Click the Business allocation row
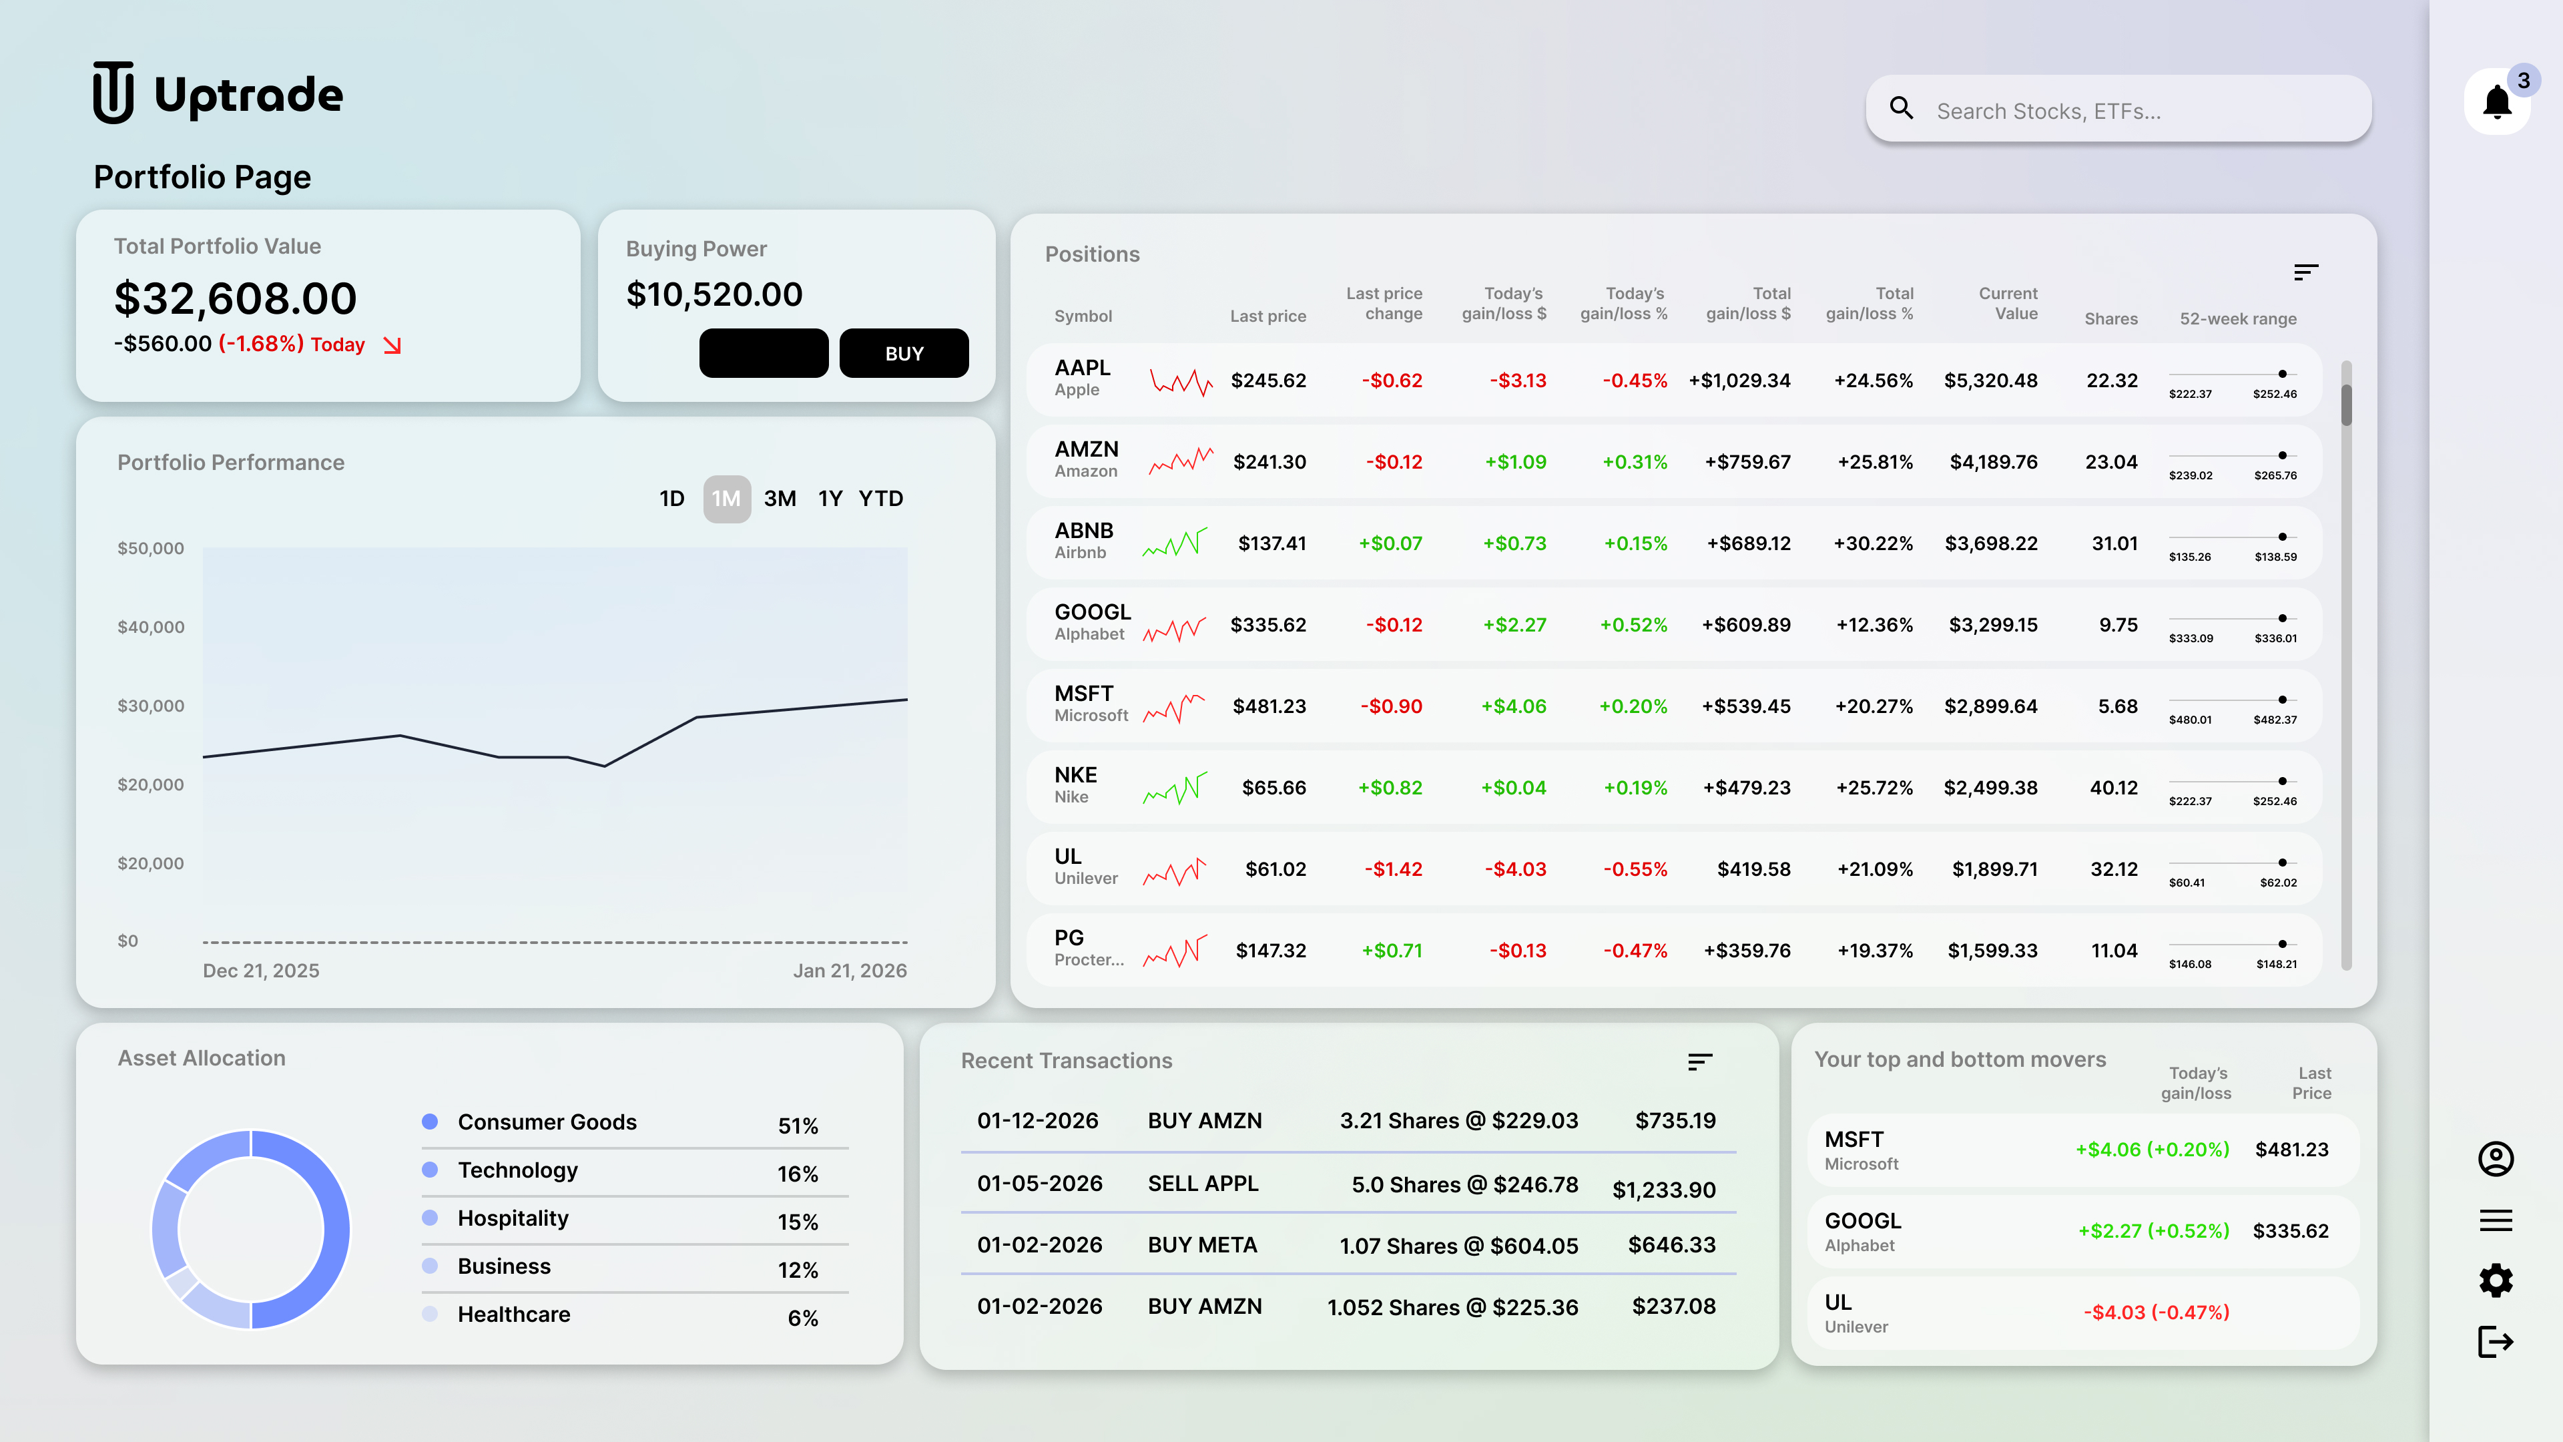The width and height of the screenshot is (2563, 1442). (x=635, y=1267)
